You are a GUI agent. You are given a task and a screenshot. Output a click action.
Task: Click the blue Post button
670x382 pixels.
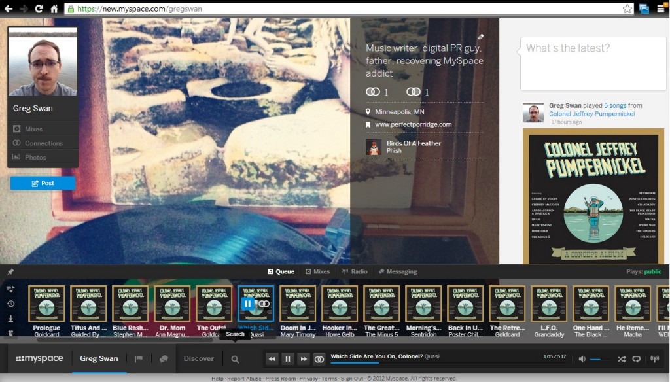click(43, 183)
